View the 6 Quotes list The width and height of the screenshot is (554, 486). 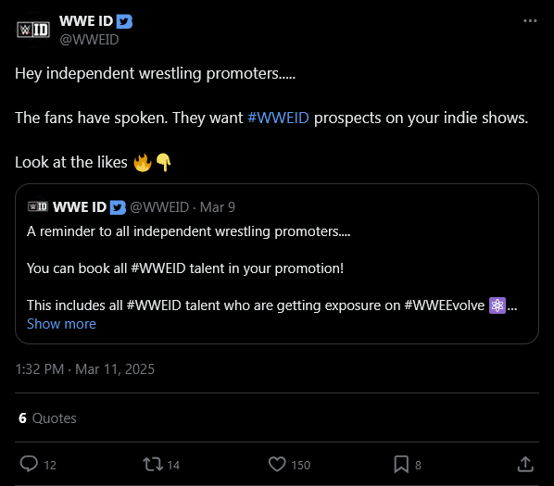[47, 418]
